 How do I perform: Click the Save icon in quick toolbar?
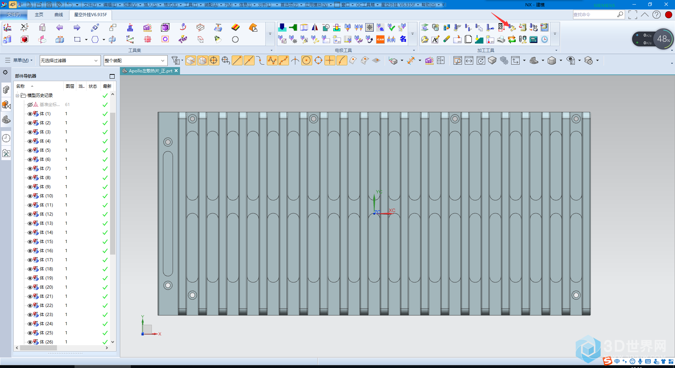click(x=49, y=5)
